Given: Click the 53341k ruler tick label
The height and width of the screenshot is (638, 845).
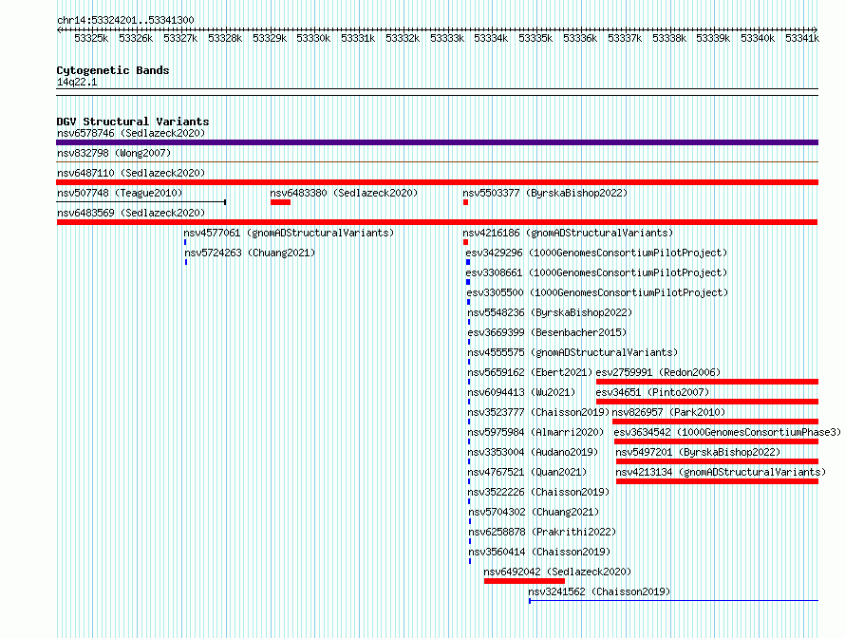Looking at the screenshot, I should (x=802, y=38).
